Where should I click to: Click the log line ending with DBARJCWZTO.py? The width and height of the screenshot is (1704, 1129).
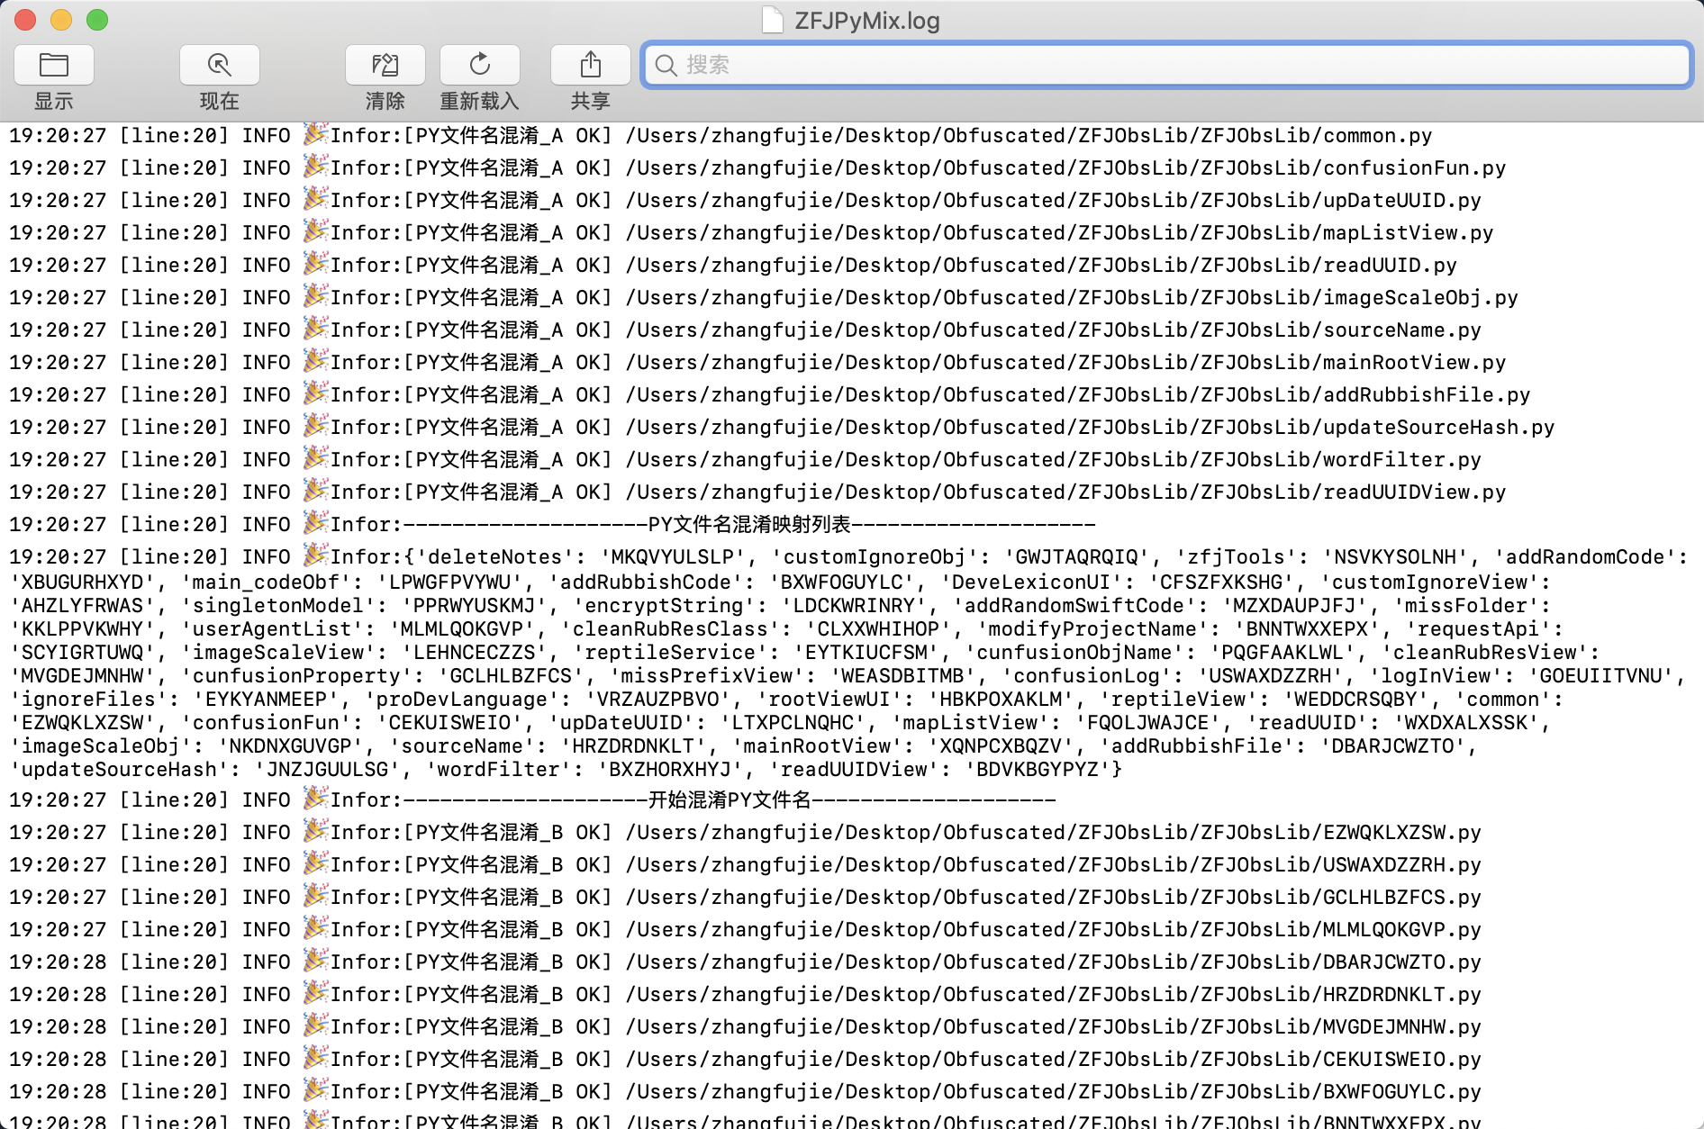click(745, 962)
